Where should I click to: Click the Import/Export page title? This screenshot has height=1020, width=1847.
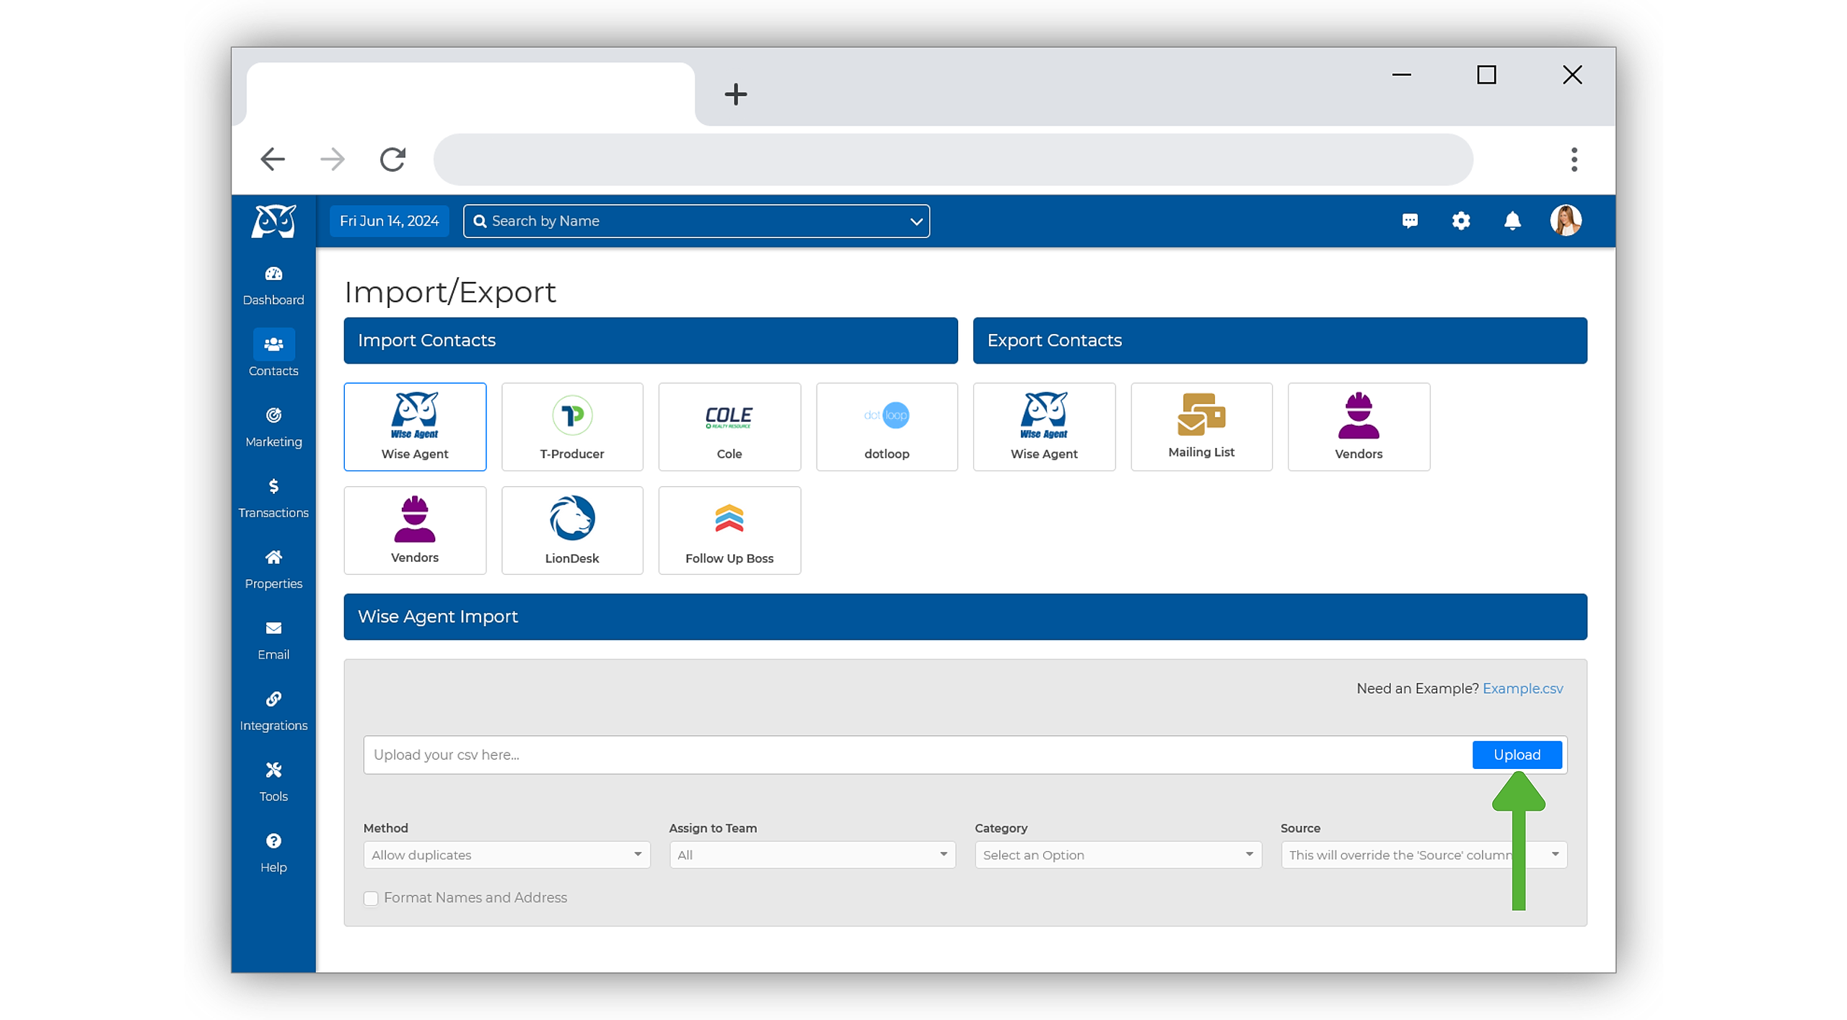450,292
